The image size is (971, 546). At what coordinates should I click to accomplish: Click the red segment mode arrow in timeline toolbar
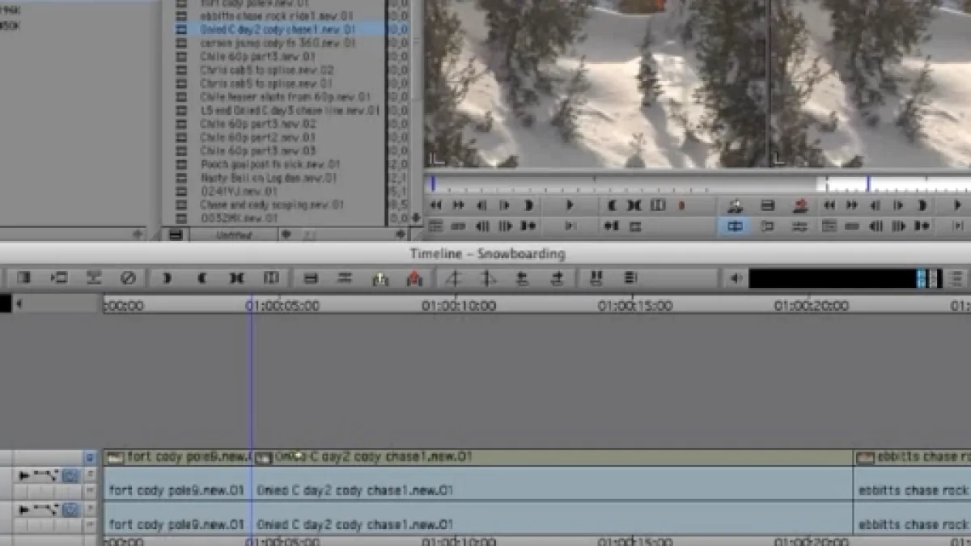click(414, 278)
